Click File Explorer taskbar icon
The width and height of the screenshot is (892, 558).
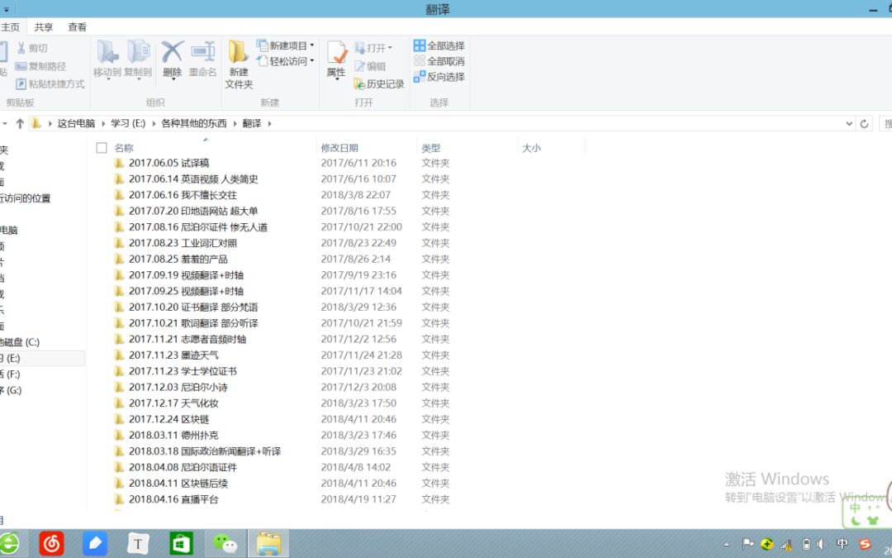[268, 544]
